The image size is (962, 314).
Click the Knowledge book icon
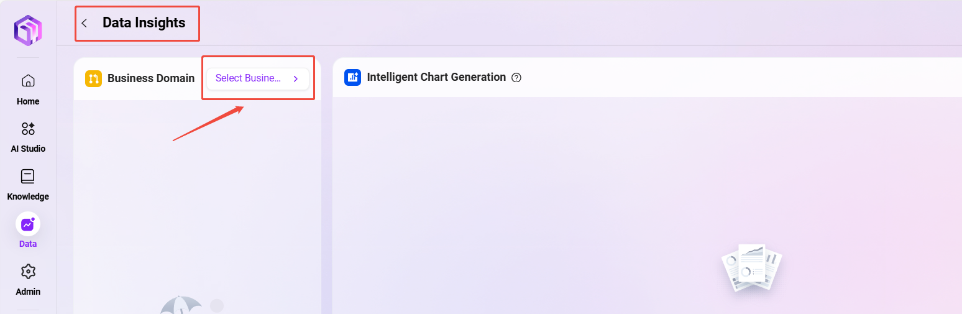tap(28, 177)
